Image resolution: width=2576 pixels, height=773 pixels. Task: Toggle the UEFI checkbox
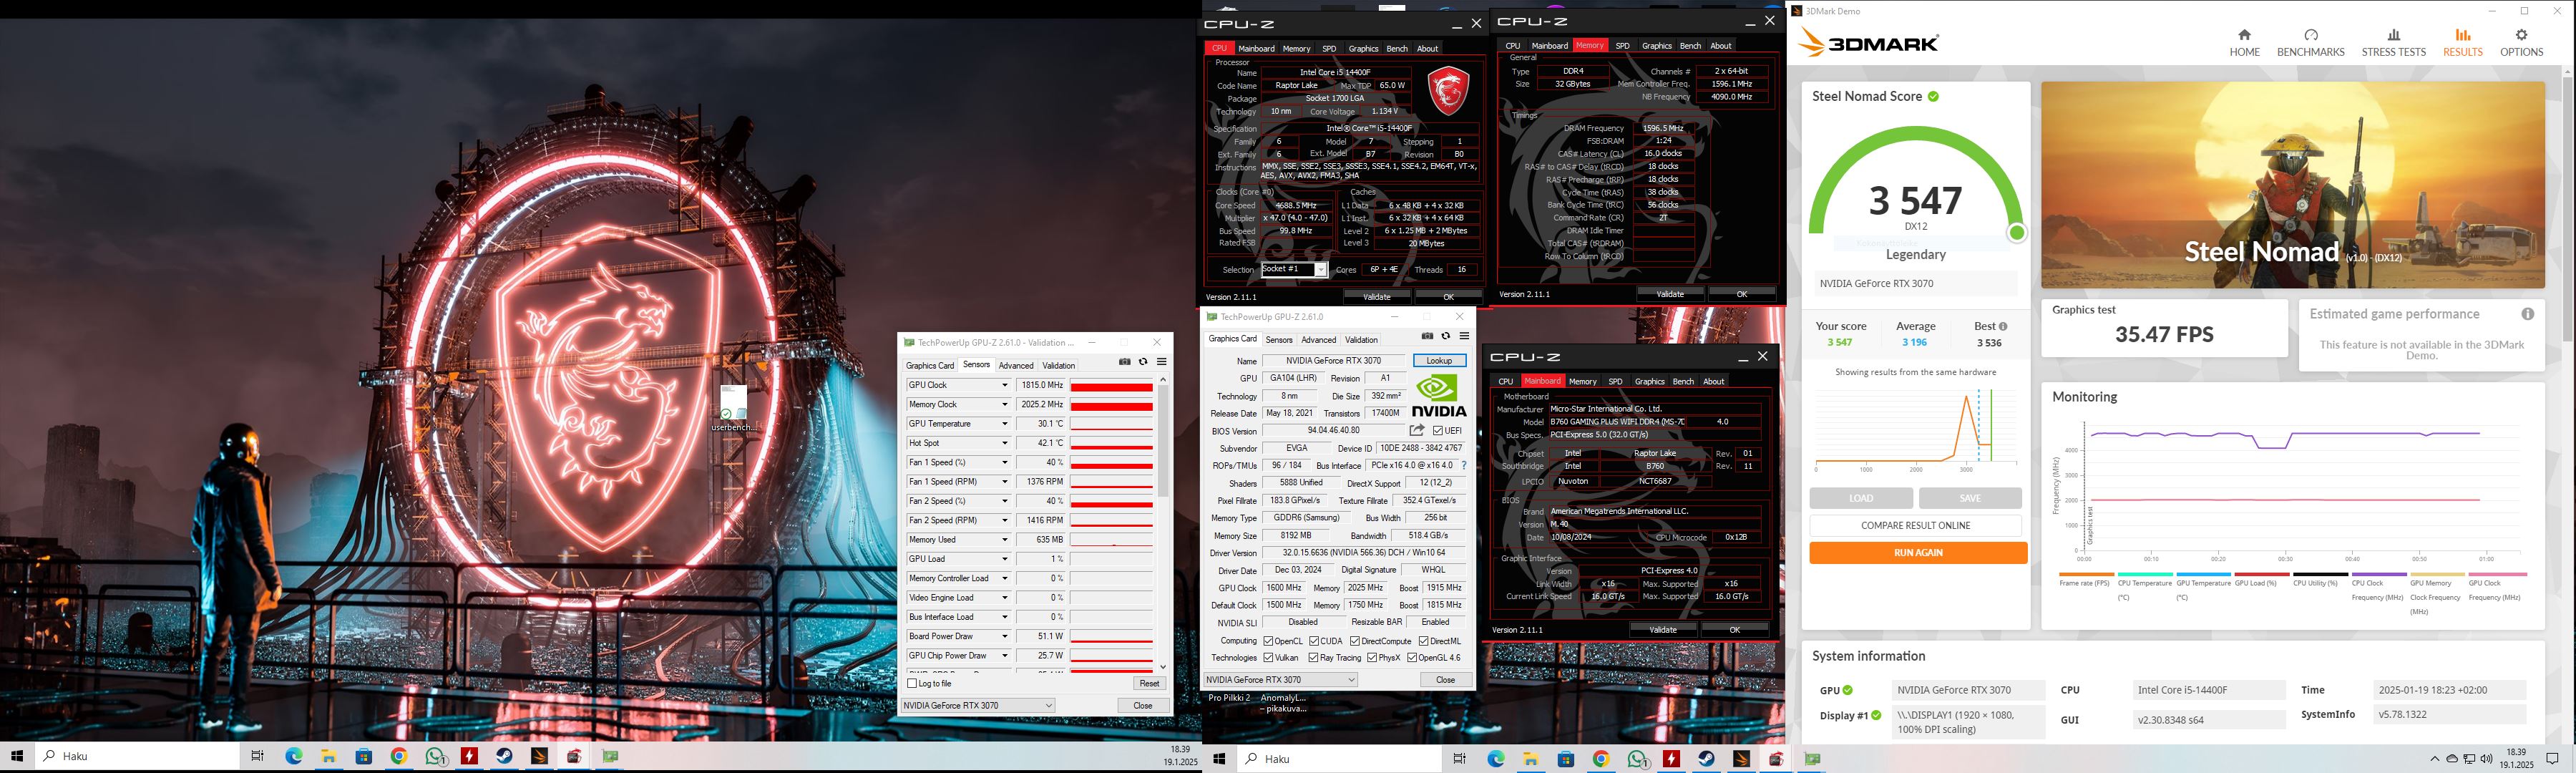pyautogui.click(x=1438, y=431)
